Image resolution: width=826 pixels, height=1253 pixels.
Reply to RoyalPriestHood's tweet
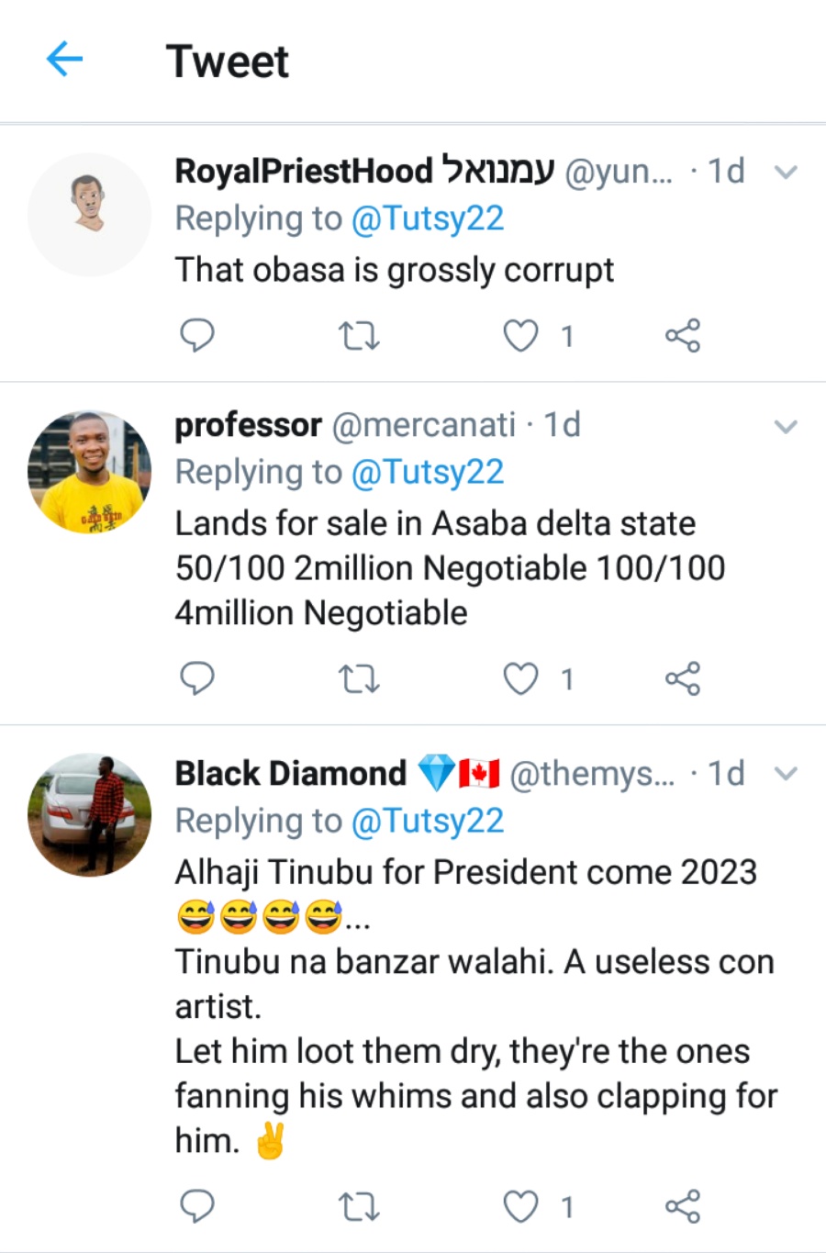[x=196, y=336]
